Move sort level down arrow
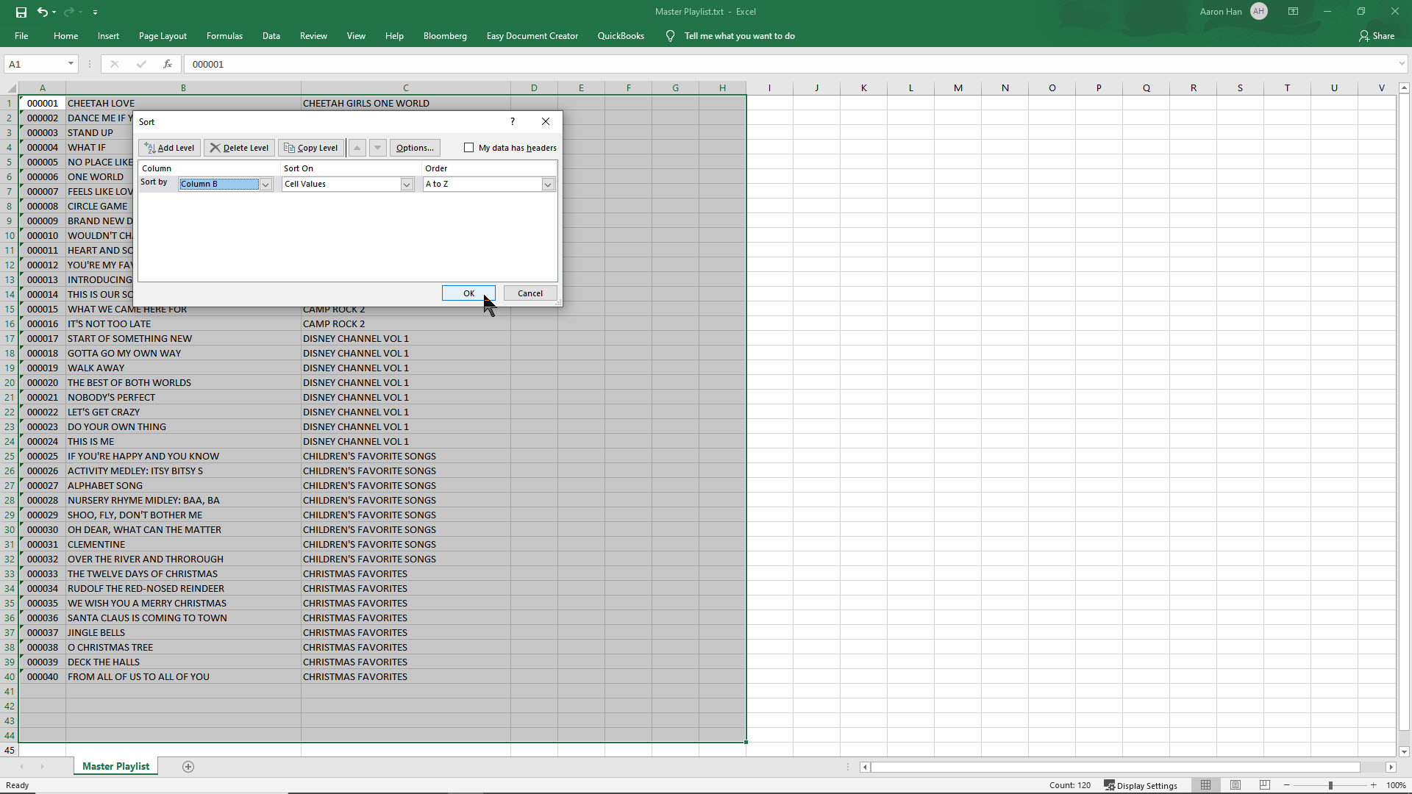The height and width of the screenshot is (794, 1412). (x=377, y=148)
